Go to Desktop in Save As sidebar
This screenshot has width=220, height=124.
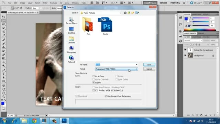pyautogui.click(x=71, y=30)
